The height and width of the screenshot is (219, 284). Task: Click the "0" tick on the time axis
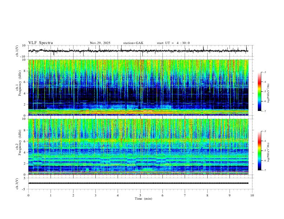pyautogui.click(x=28, y=195)
